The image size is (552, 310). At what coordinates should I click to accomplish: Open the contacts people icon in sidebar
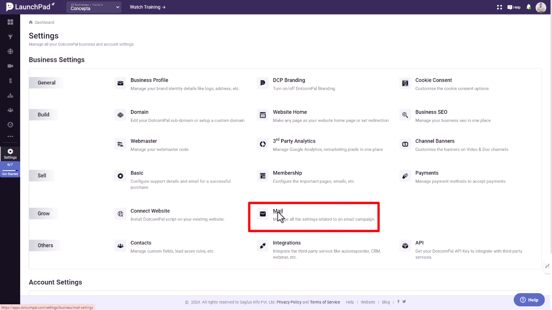click(10, 110)
